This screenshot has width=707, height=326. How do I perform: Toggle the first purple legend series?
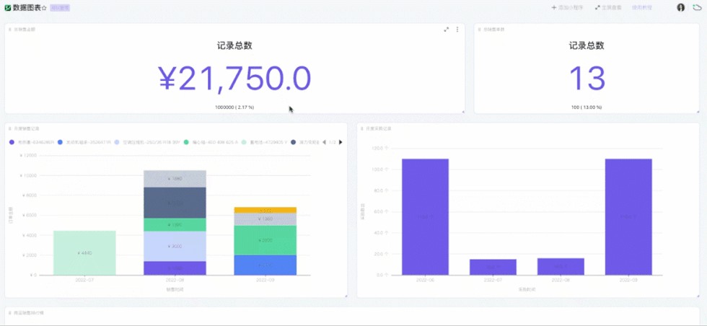point(12,142)
